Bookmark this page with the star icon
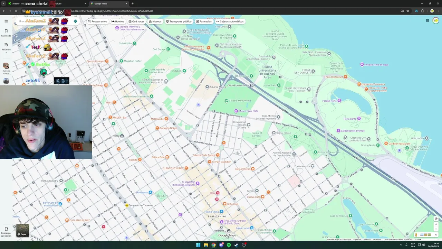This screenshot has height=249, width=442. pyautogui.click(x=407, y=11)
